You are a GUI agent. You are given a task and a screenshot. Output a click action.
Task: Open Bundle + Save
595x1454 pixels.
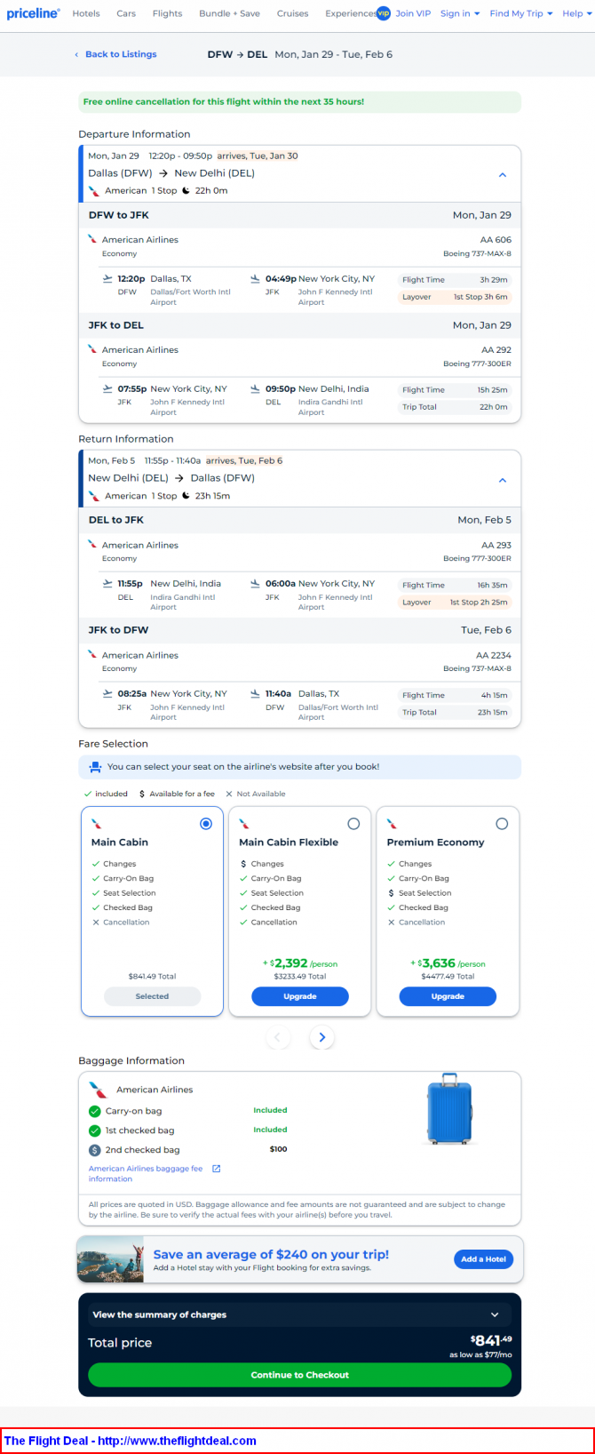(x=229, y=13)
